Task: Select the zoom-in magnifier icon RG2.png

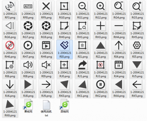Action: pyautogui.click(x=101, y=10)
